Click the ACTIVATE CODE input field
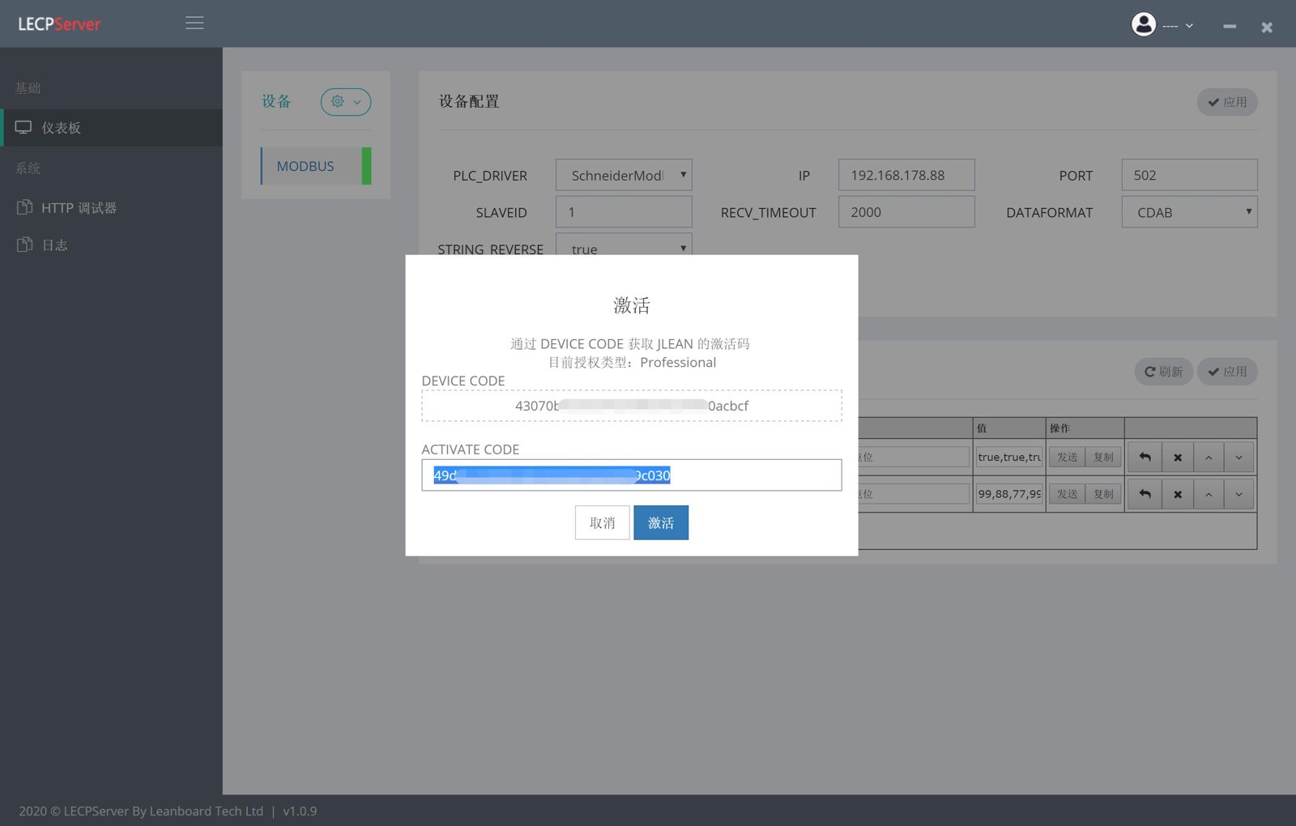1296x826 pixels. [x=632, y=475]
